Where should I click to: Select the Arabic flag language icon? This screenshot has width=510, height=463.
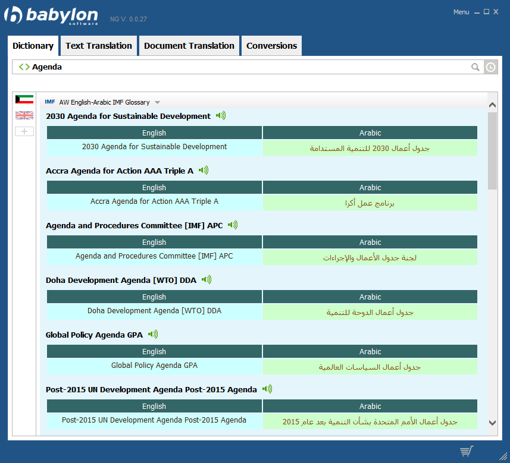coord(24,100)
